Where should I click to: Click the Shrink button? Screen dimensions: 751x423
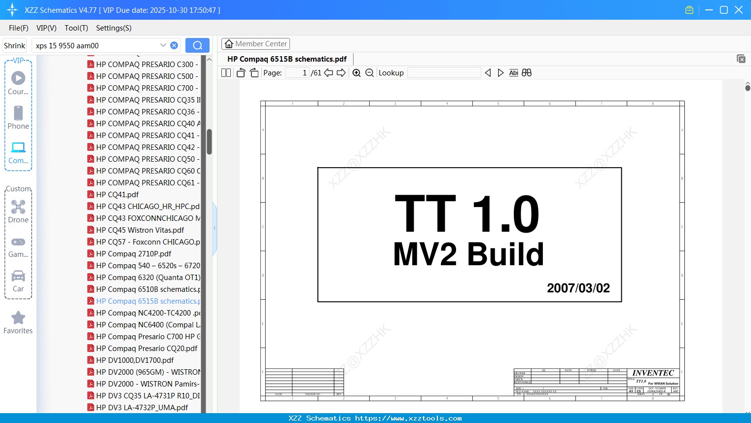click(x=14, y=45)
